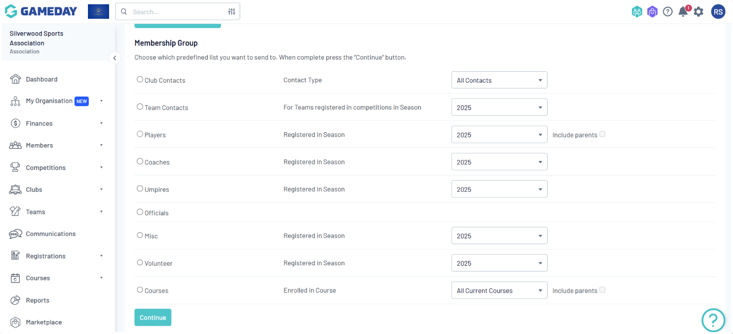Go to Reports in the sidebar
Screen dimensions: 733x334
37,300
